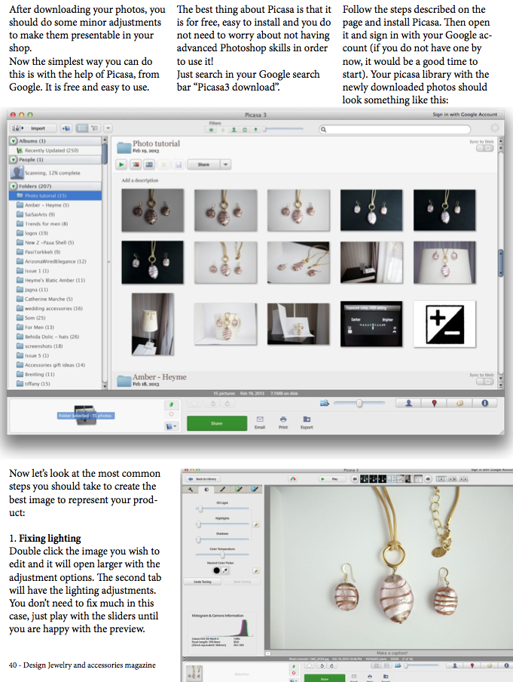Select the Trends for men (8) folder
Image resolution: width=513 pixels, height=682 pixels.
55,223
